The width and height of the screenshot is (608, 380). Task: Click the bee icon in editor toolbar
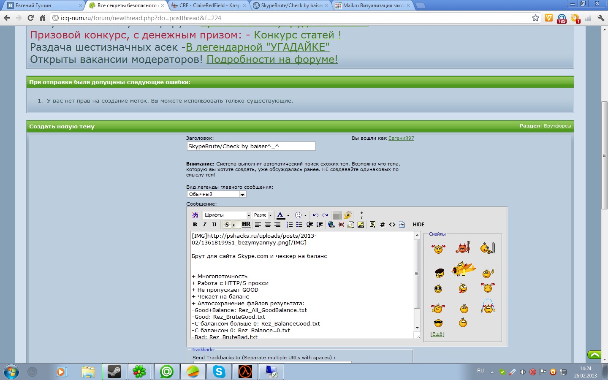pyautogui.click(x=347, y=215)
